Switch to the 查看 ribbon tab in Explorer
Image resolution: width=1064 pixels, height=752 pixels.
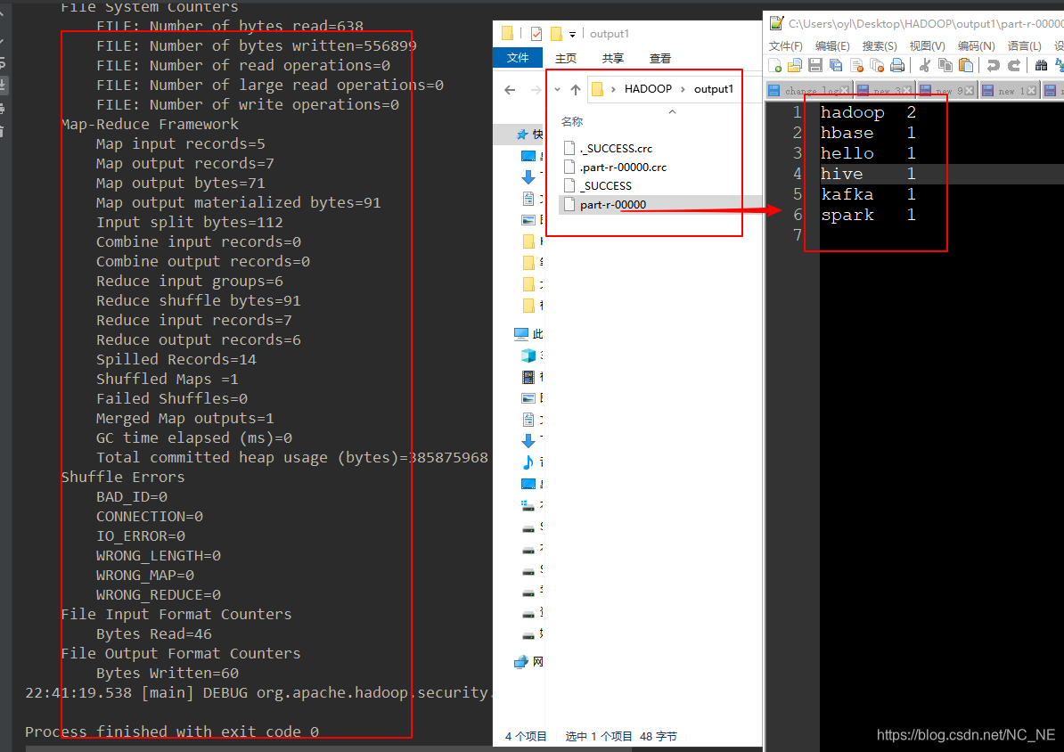(660, 59)
